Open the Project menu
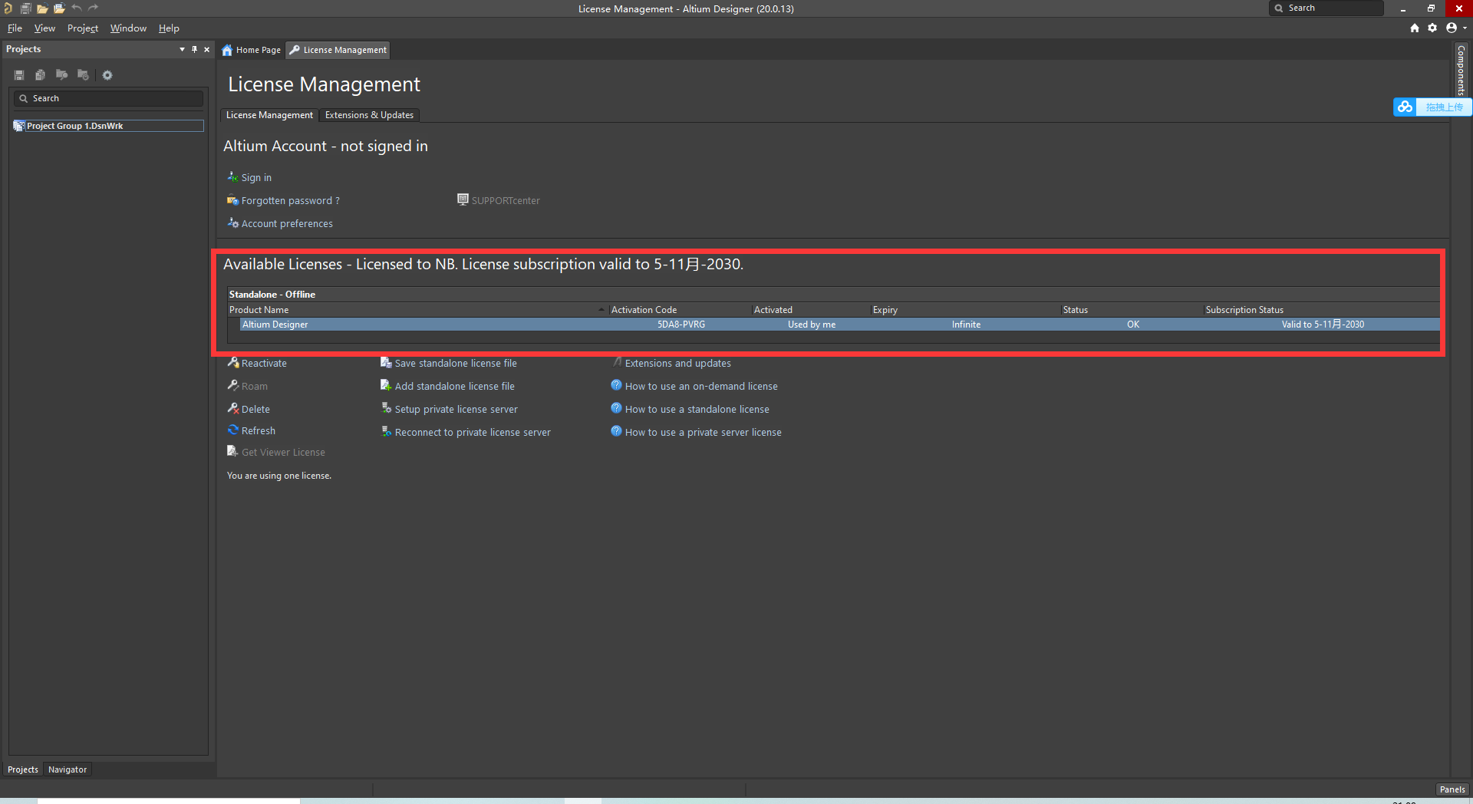 (83, 28)
